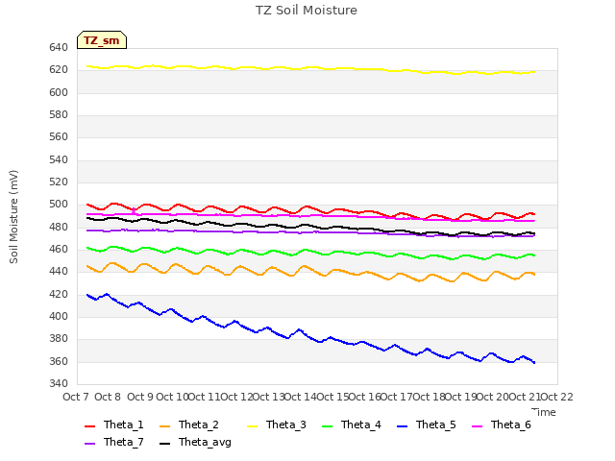Toggle Theta_7 series in legend

(114, 442)
